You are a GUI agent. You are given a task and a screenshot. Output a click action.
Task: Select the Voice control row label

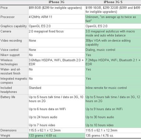click(x=9, y=50)
